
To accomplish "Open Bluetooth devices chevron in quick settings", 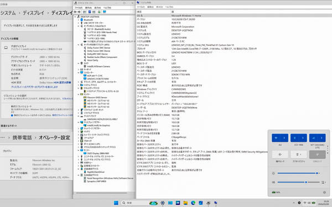I will tap(303, 138).
